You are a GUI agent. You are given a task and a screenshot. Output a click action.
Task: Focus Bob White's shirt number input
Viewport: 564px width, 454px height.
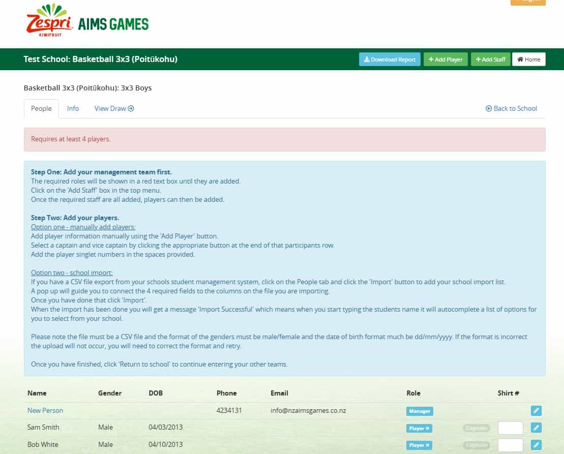pos(510,445)
